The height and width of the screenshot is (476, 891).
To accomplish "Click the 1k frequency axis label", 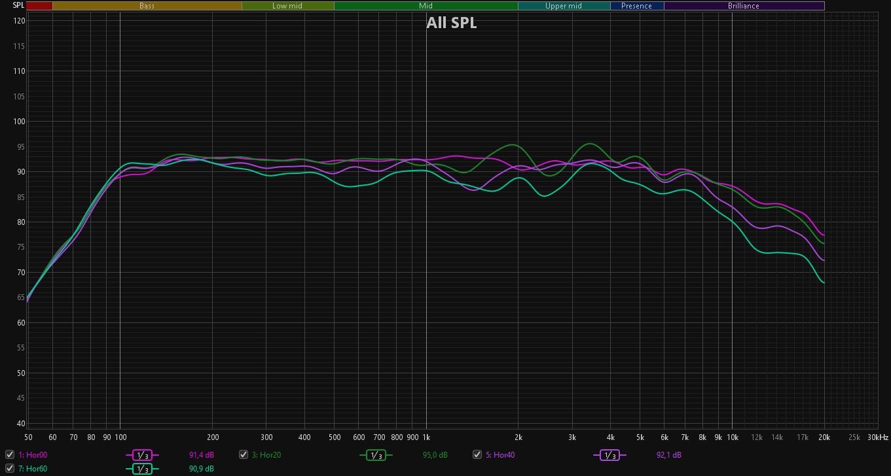I will tap(426, 437).
